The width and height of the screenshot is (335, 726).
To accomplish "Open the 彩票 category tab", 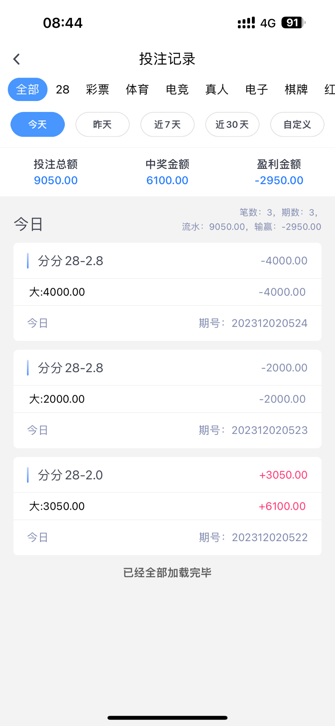I will click(x=97, y=90).
